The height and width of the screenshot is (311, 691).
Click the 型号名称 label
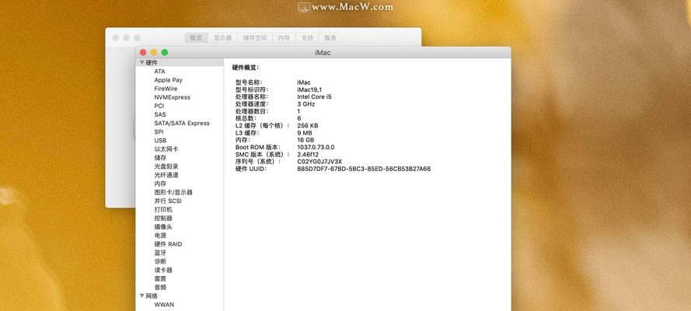[249, 82]
